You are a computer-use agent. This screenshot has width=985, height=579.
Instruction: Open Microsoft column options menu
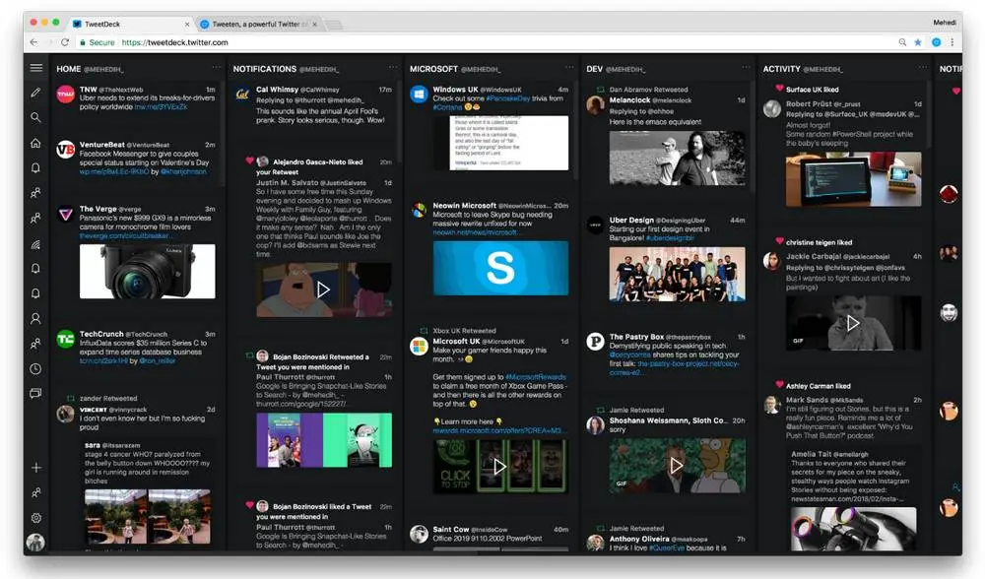(569, 67)
